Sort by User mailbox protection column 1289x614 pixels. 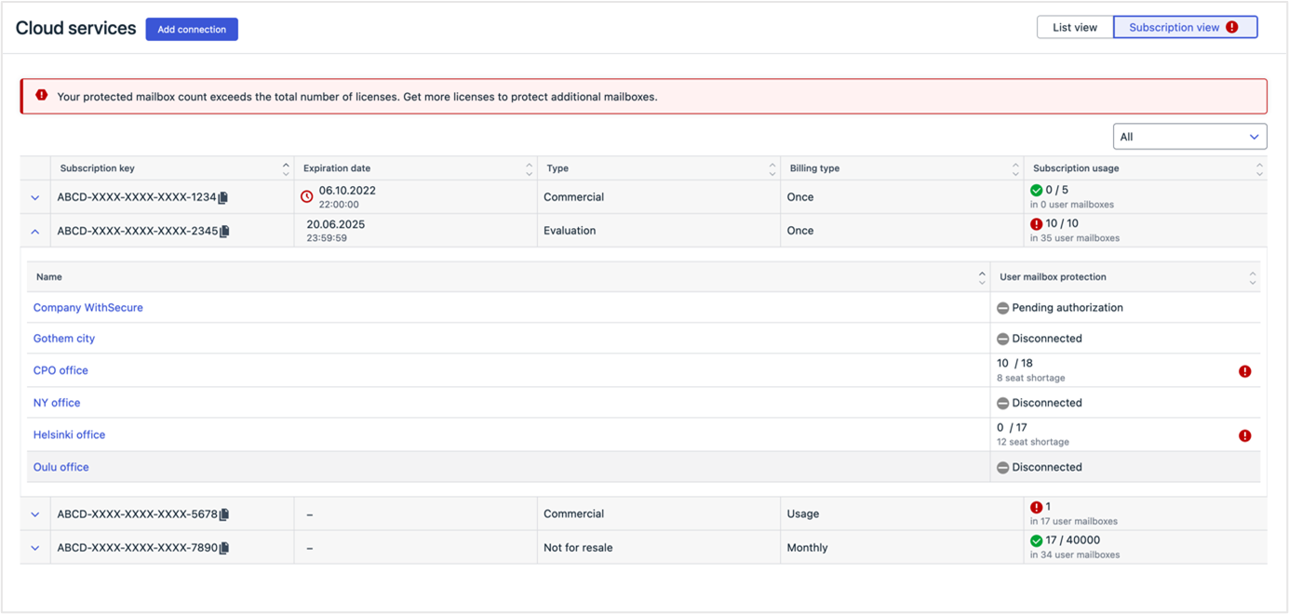1253,277
